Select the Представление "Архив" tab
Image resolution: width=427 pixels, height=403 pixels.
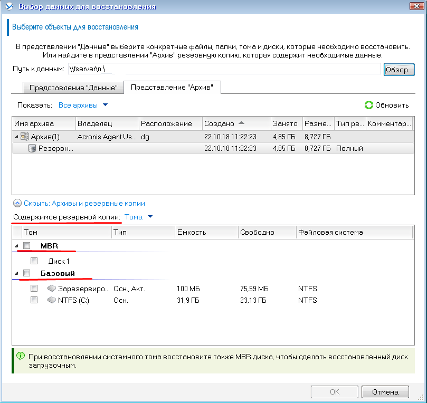pyautogui.click(x=172, y=88)
